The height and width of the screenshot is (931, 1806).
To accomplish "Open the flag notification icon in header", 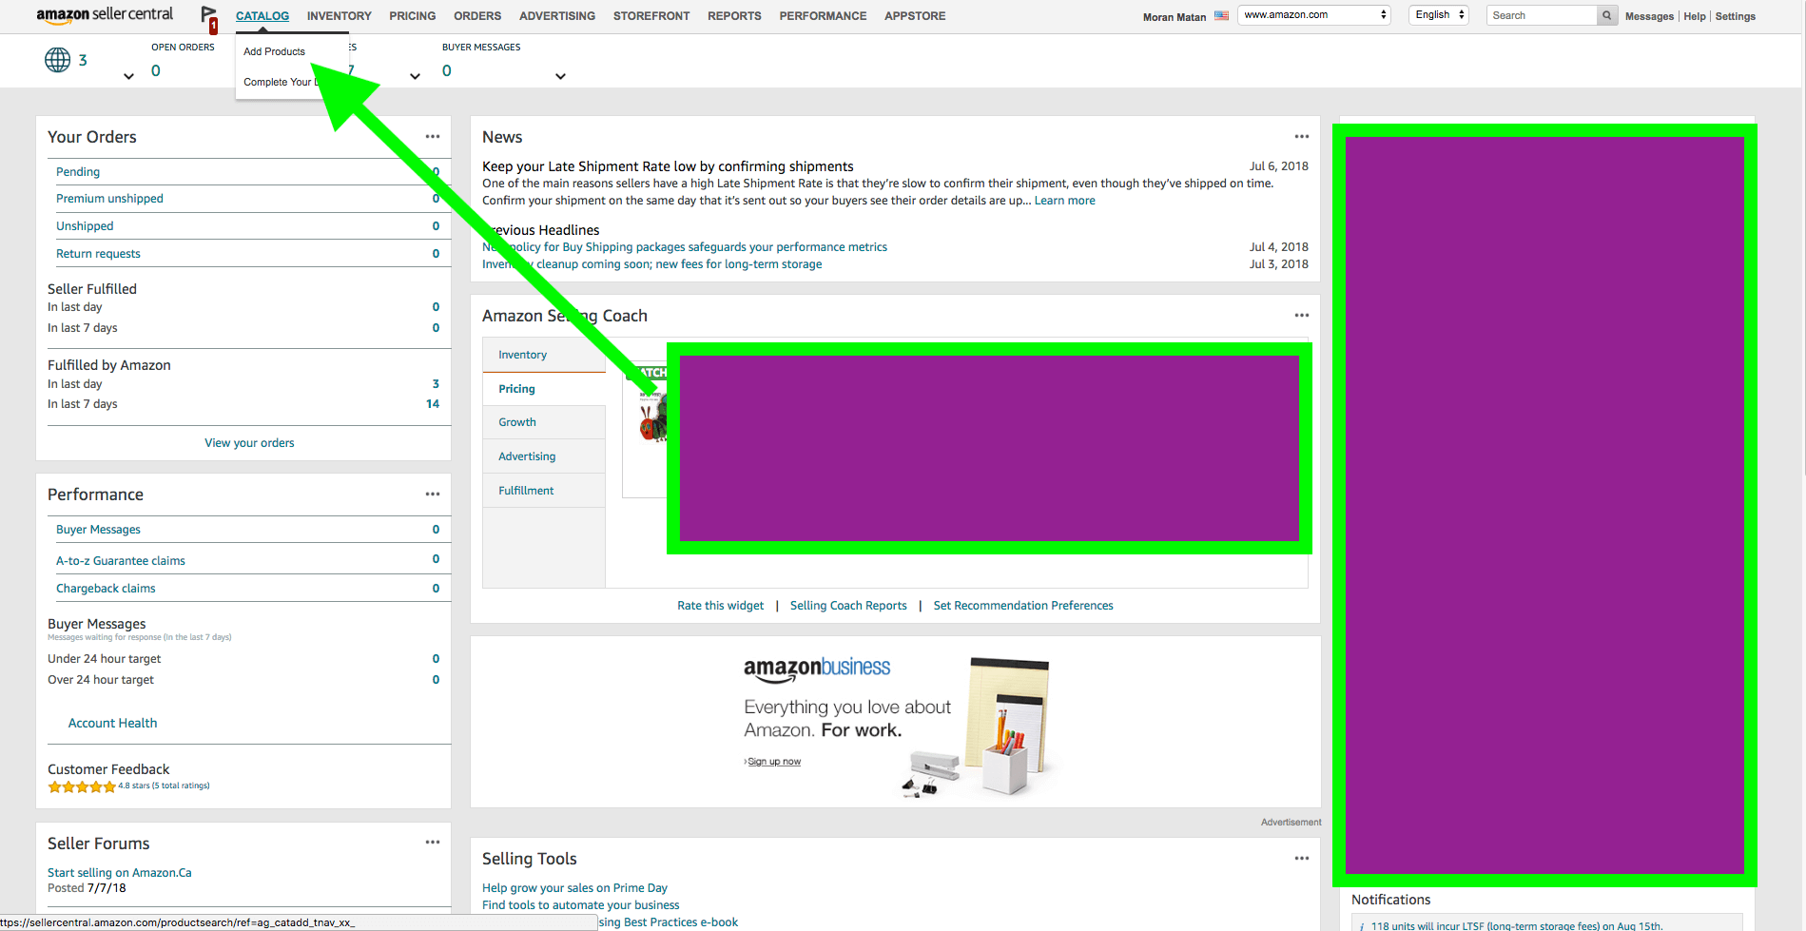I will coord(209,17).
